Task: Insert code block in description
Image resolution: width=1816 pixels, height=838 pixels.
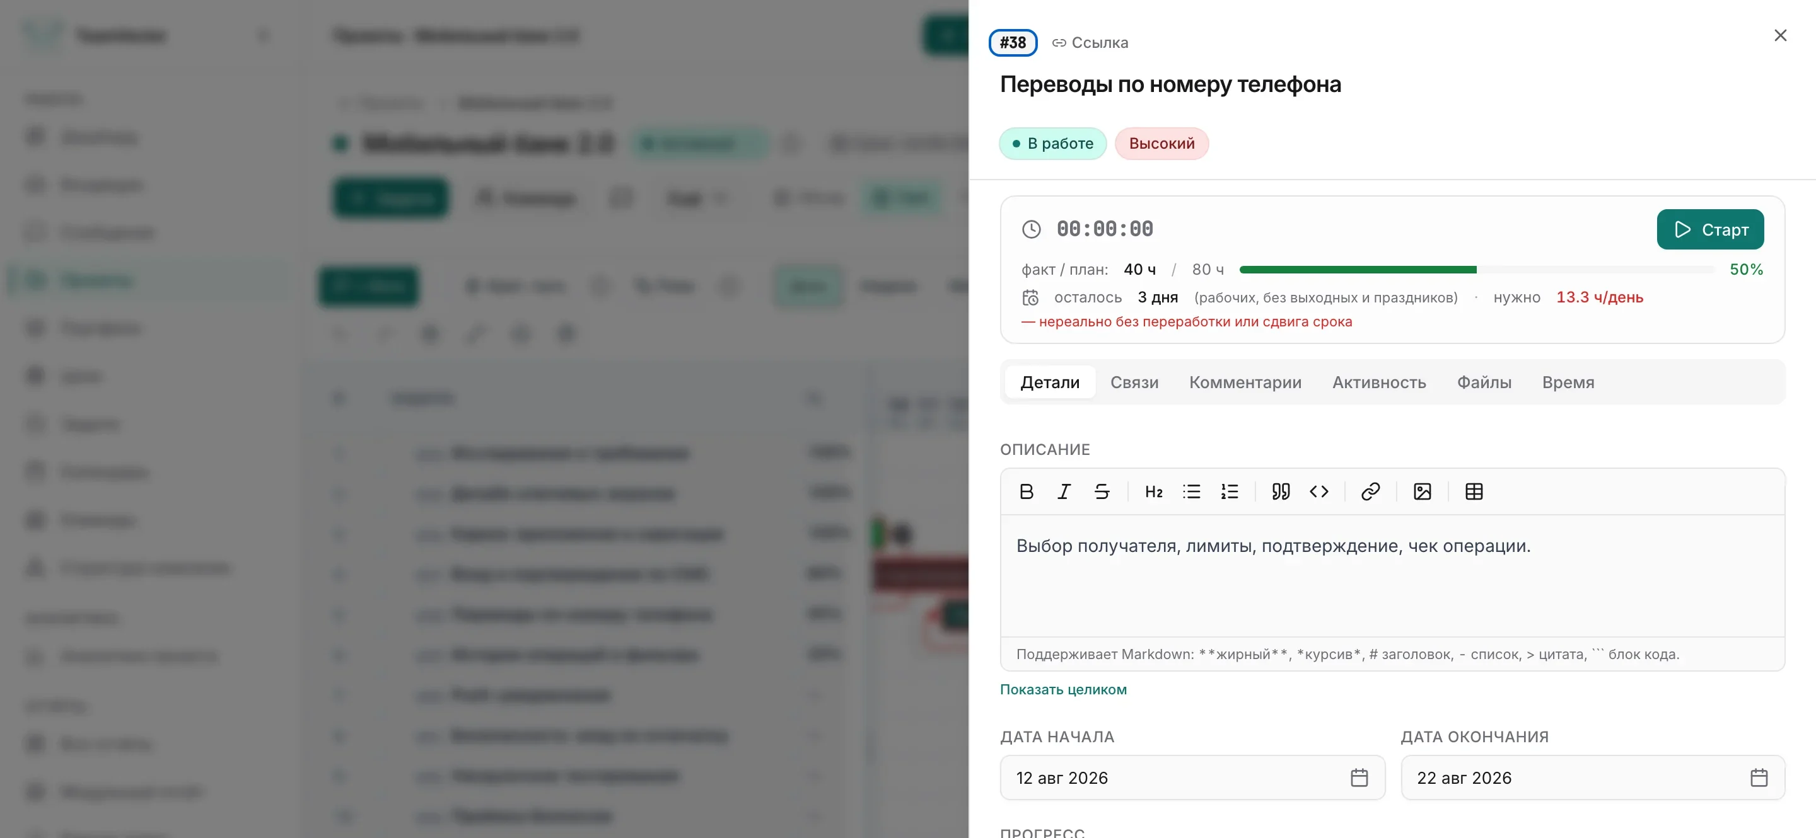Action: tap(1319, 491)
